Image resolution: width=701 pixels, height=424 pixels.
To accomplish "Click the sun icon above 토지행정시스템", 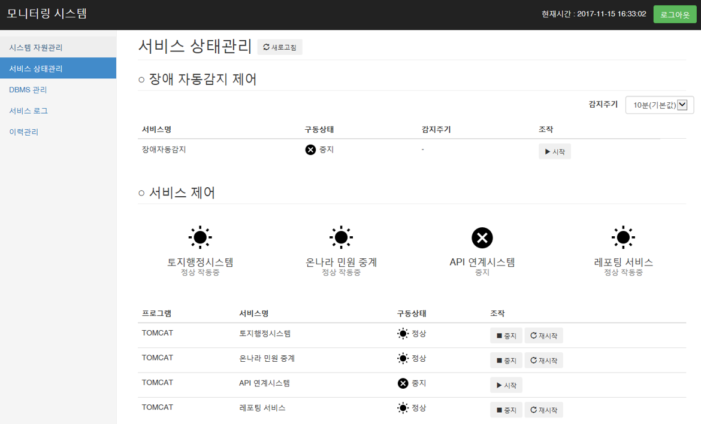I will tap(200, 237).
